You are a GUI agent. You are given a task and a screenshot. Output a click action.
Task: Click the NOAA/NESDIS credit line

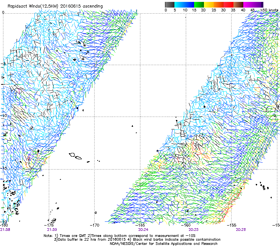(x=163, y=243)
